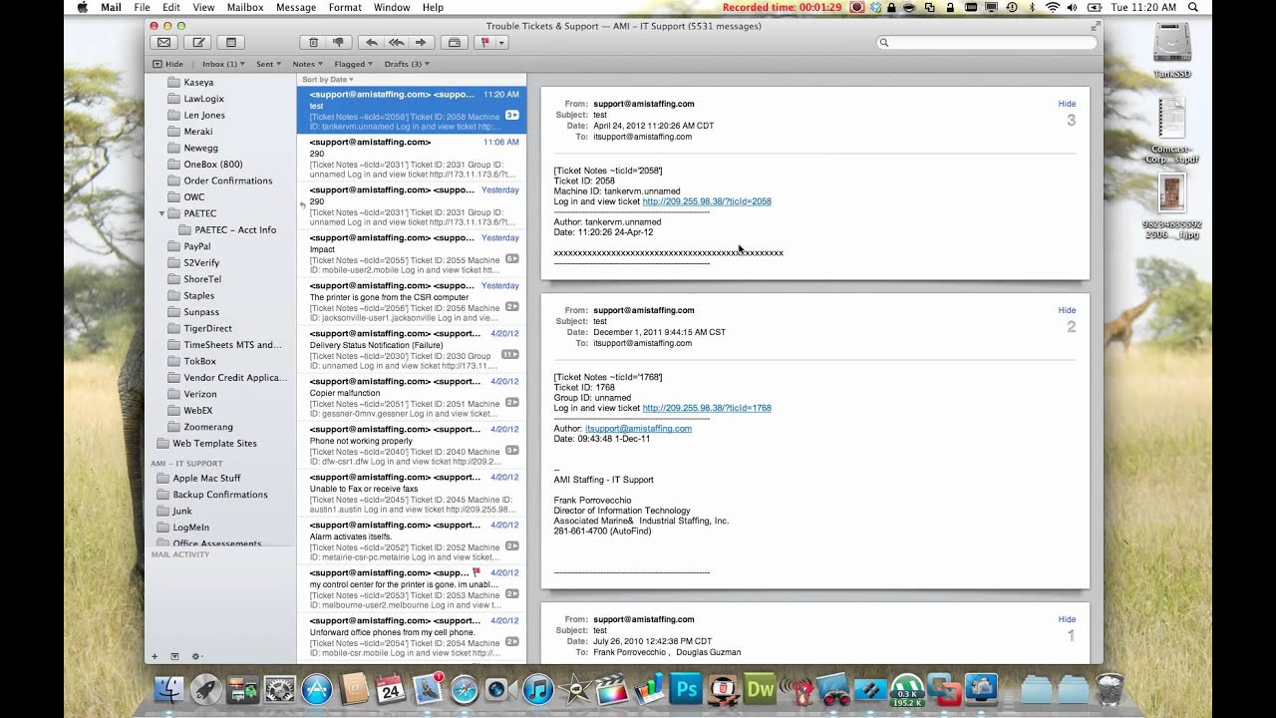Click the search field in the Mail toolbar

pos(987,43)
